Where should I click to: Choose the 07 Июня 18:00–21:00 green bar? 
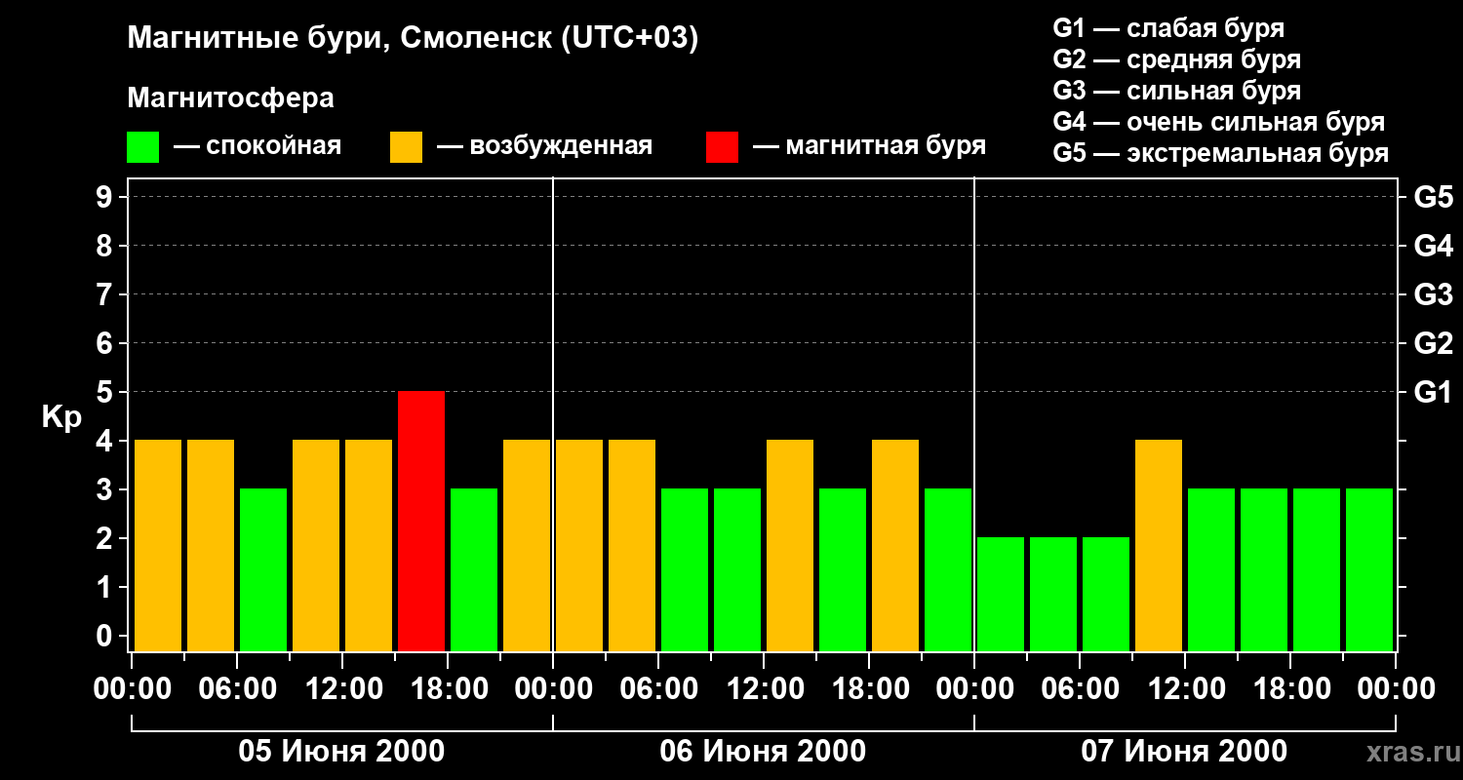point(1317,569)
